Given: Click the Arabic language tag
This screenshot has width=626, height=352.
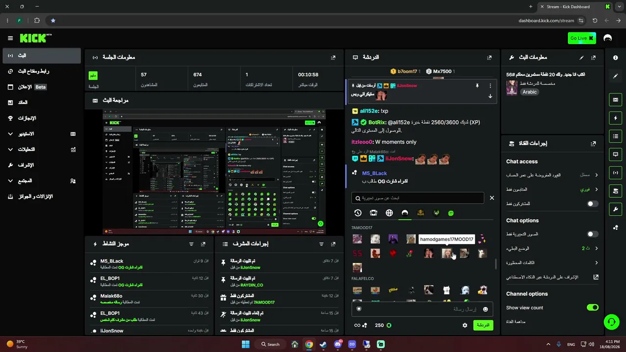Looking at the screenshot, I should [530, 92].
